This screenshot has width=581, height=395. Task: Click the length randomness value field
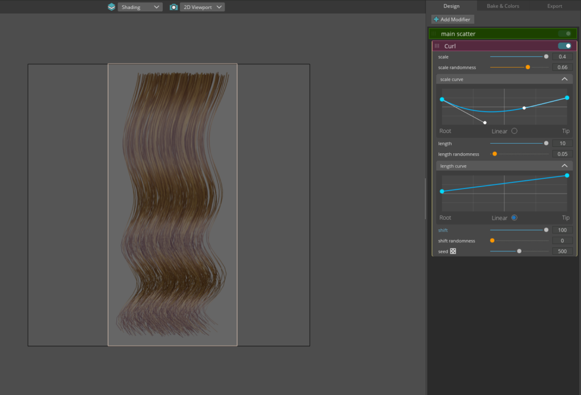click(562, 154)
